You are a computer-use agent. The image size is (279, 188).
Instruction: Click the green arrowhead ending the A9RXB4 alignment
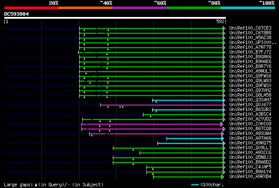pyautogui.click(x=223, y=177)
